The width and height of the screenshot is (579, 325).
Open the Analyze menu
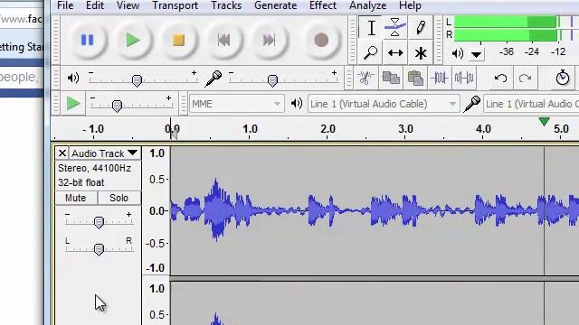[x=368, y=5]
